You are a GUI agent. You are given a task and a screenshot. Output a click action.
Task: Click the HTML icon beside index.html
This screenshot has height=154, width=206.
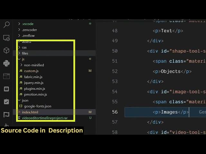[19, 112]
